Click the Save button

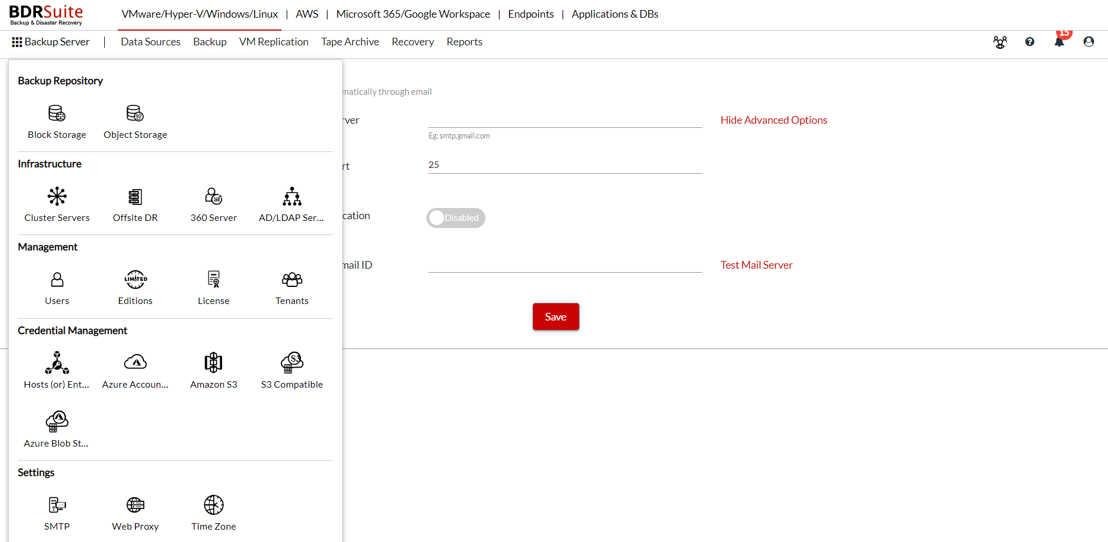point(555,317)
